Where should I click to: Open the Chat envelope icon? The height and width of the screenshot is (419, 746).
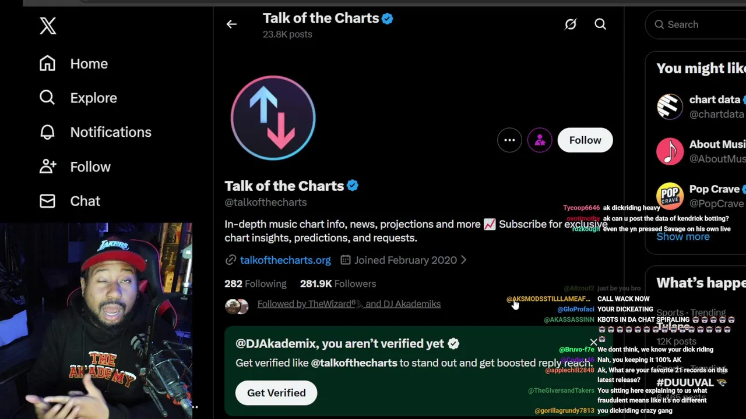point(47,201)
